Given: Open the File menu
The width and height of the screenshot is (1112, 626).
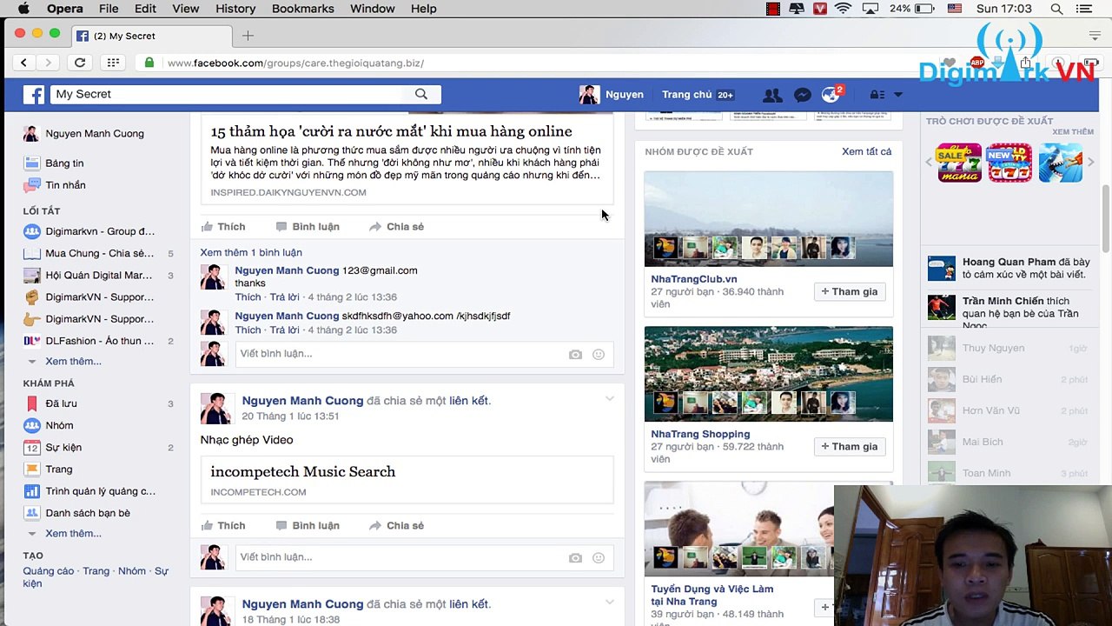Looking at the screenshot, I should (x=109, y=9).
